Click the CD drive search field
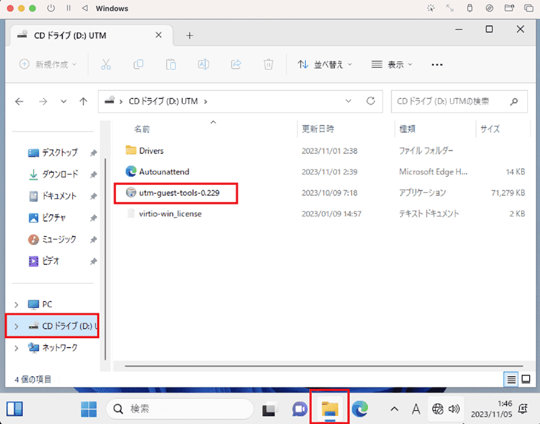The image size is (540, 424). (459, 101)
